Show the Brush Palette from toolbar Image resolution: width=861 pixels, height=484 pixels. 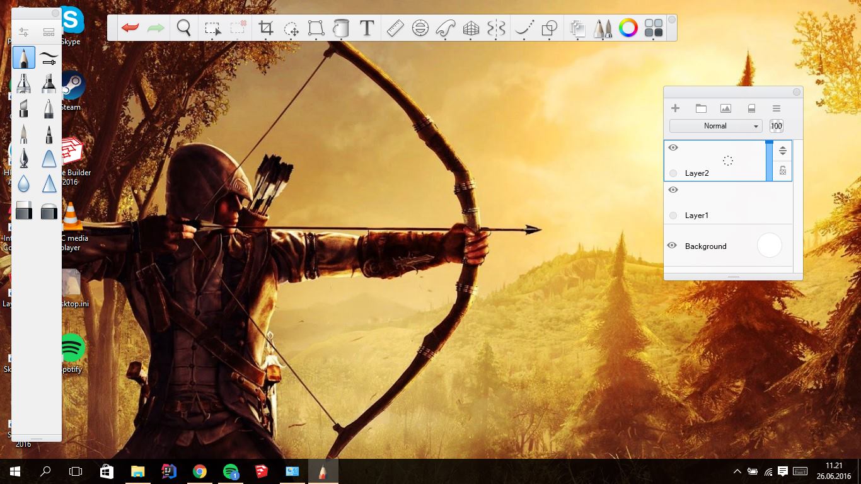[603, 28]
